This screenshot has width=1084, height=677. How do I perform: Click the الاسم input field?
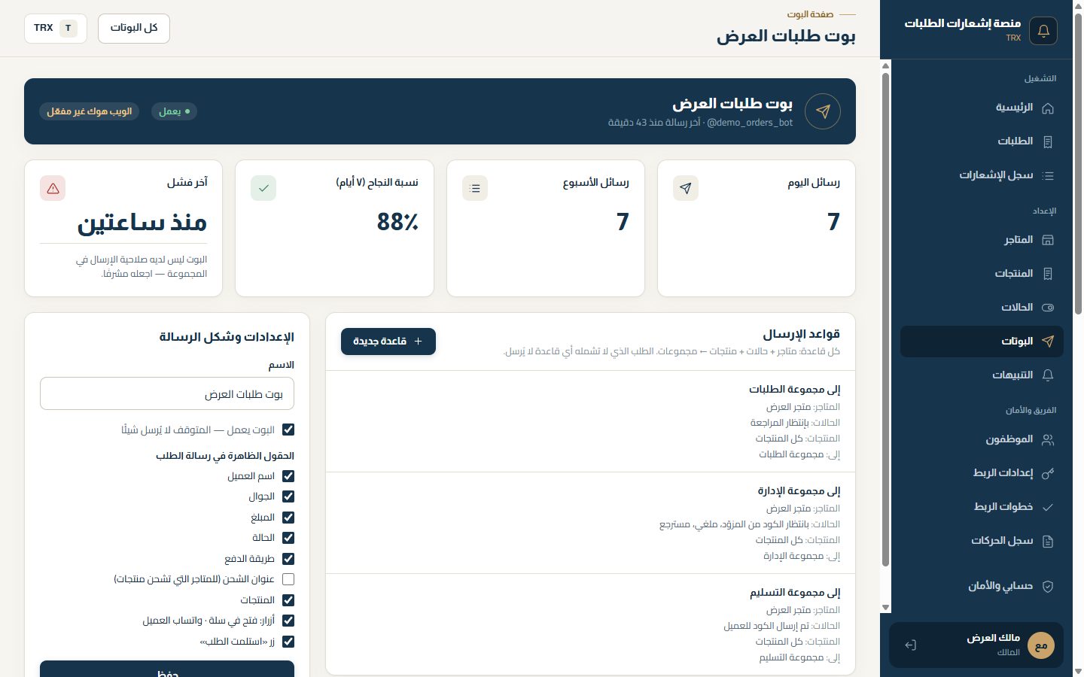tap(167, 393)
